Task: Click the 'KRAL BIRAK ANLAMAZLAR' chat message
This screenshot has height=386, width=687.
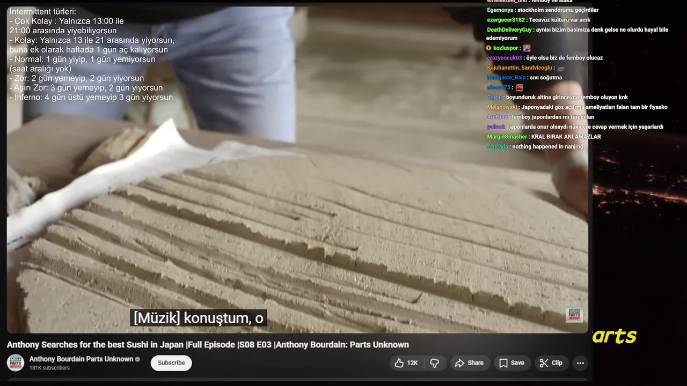Action: point(566,137)
